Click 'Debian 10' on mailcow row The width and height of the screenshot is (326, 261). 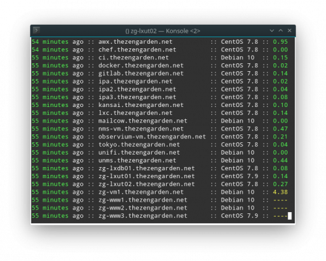click(x=237, y=121)
